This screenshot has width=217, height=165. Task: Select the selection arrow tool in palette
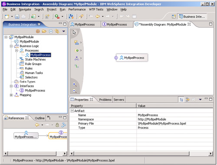[x=74, y=32]
